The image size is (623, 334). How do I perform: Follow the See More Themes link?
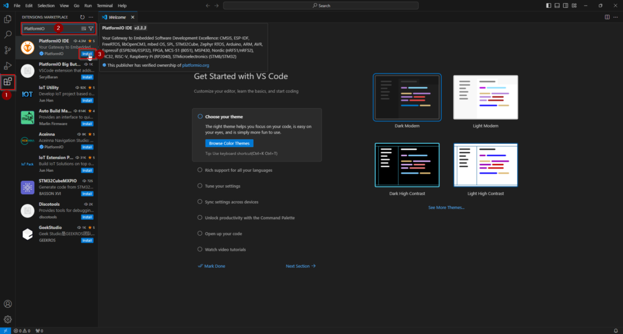coord(446,208)
